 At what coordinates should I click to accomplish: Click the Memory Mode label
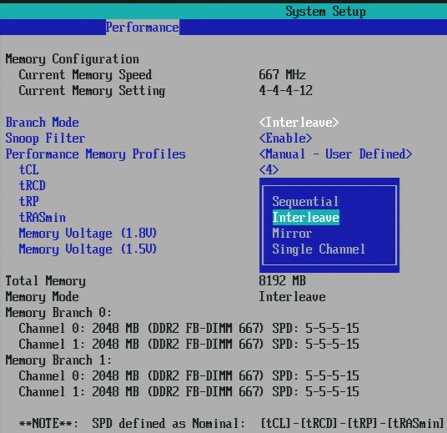43,297
